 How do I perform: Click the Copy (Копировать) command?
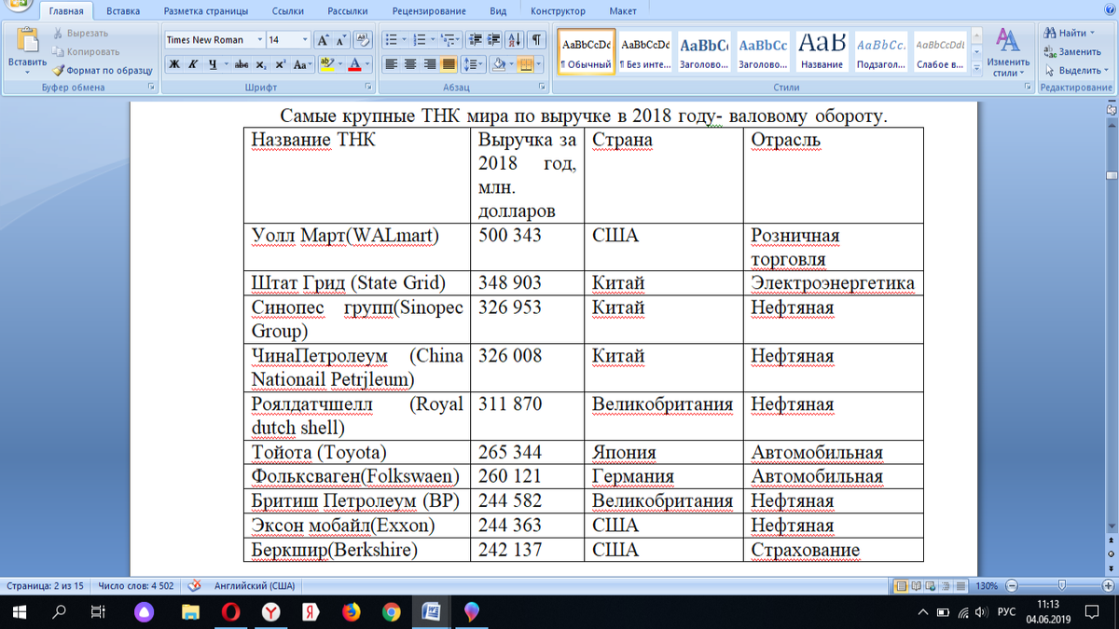[x=86, y=52]
